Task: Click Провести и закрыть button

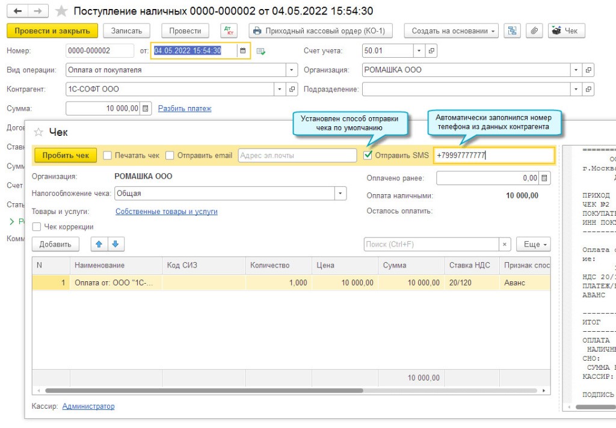Action: point(52,31)
